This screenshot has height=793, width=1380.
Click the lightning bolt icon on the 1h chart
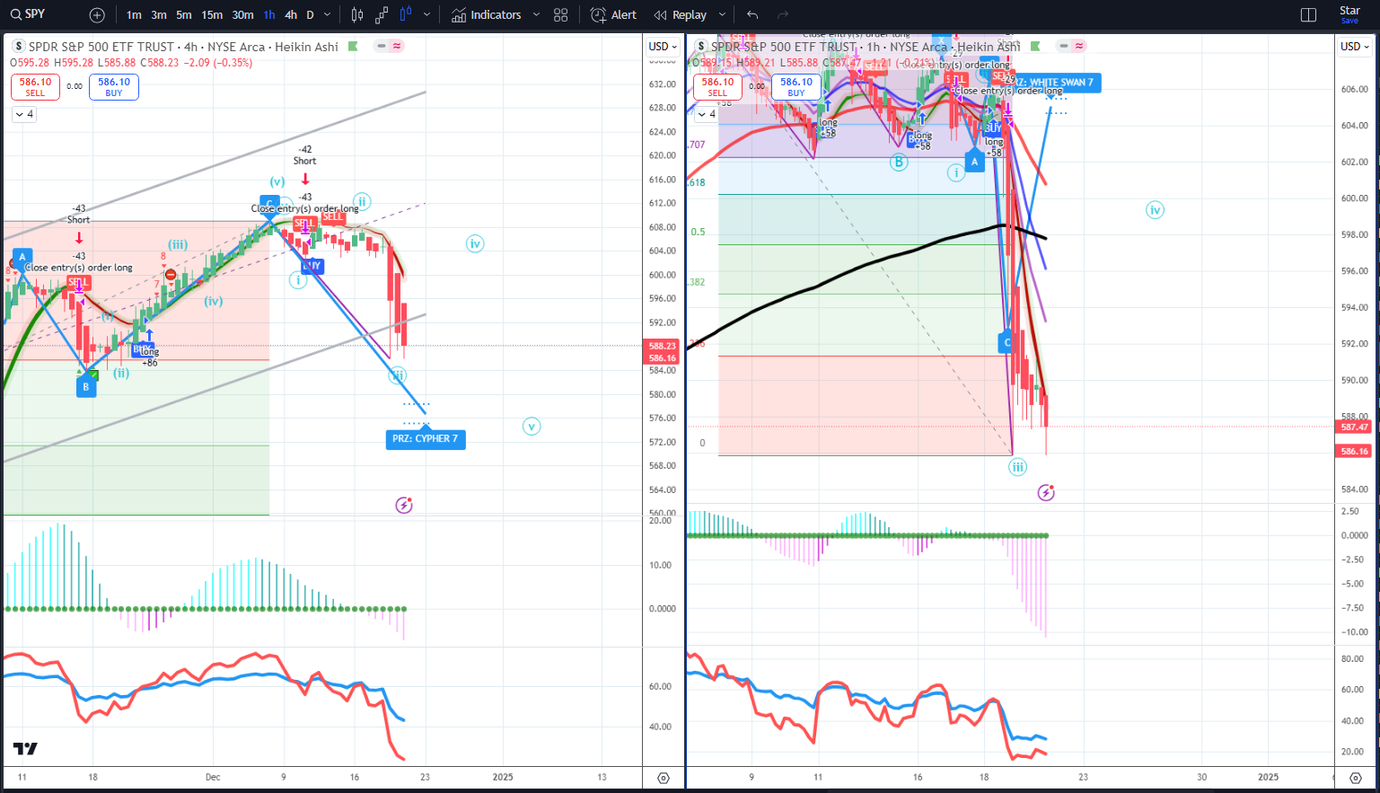point(1046,493)
